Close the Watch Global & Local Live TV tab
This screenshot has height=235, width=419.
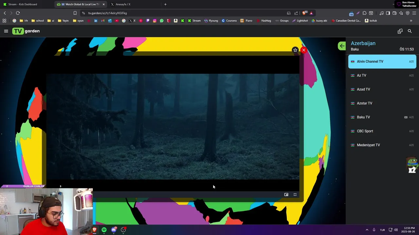103,4
